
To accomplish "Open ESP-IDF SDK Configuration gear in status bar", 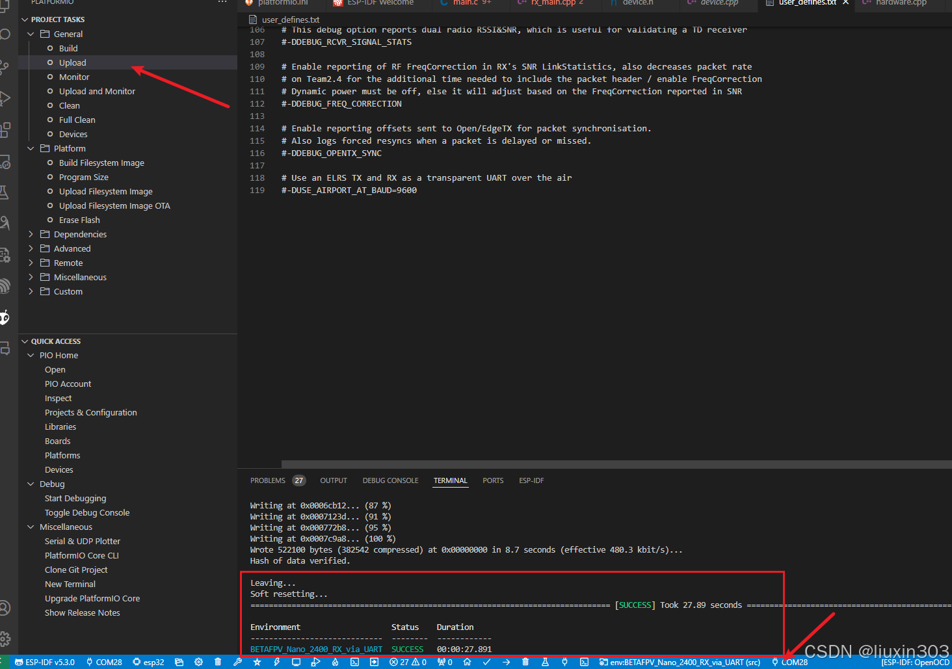I will coord(198,662).
